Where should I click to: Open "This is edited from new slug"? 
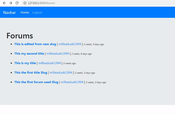[35, 44]
